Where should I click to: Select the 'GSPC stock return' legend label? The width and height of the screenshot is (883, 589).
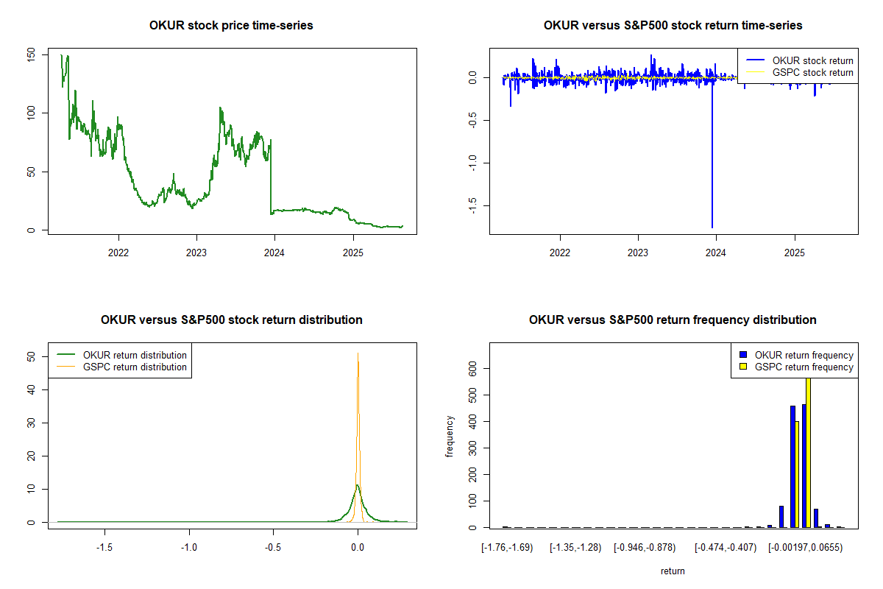pyautogui.click(x=812, y=72)
